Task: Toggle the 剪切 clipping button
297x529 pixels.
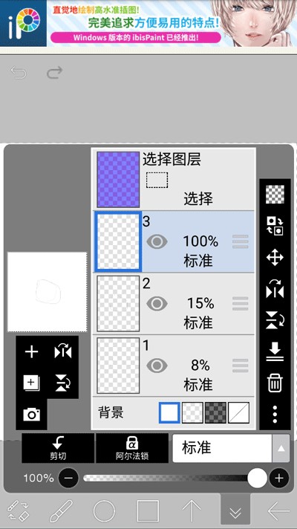Action: 58,448
